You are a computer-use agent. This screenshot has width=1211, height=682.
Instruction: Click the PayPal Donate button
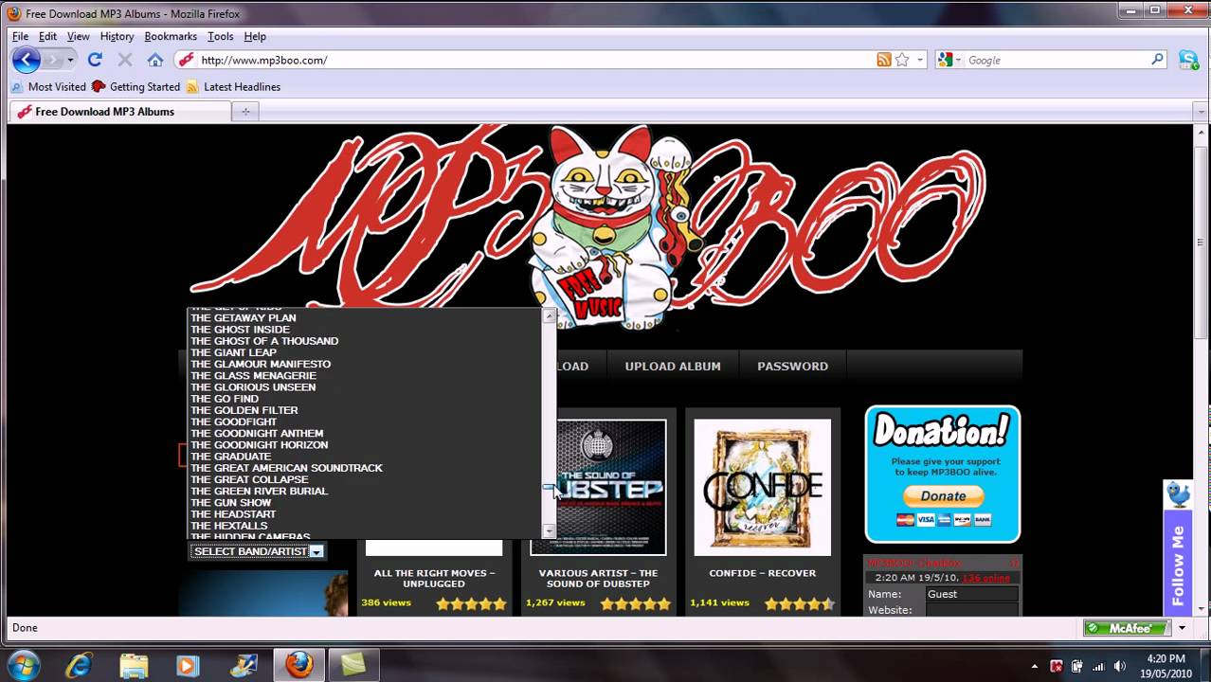(944, 496)
